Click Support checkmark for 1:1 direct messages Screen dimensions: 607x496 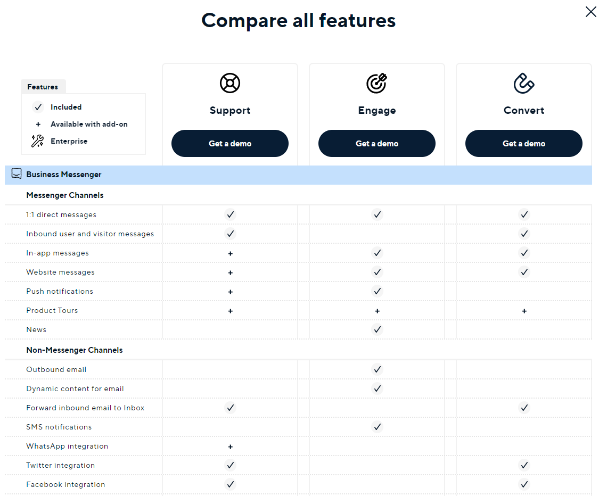point(231,214)
